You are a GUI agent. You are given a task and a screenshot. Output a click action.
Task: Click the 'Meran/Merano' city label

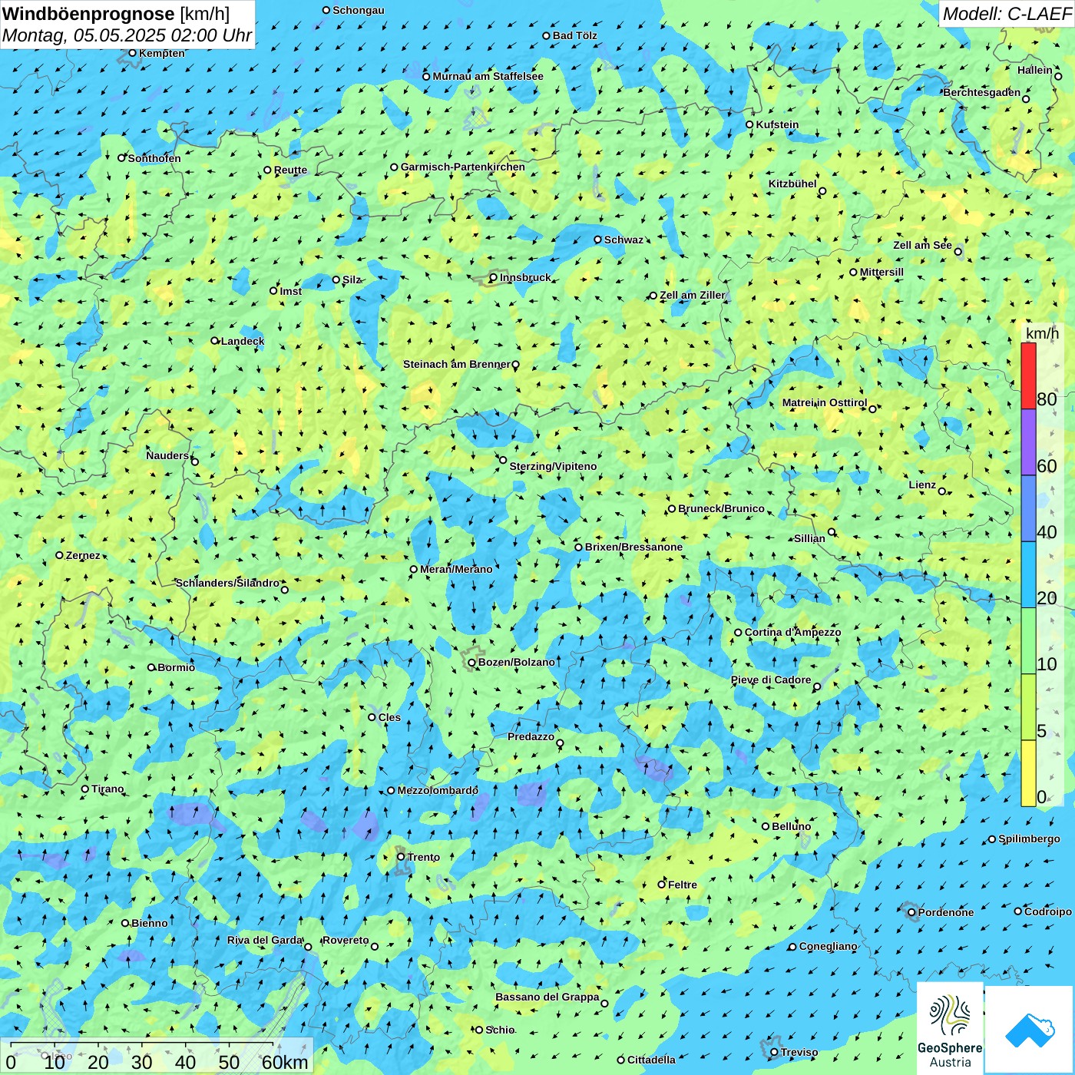[456, 569]
